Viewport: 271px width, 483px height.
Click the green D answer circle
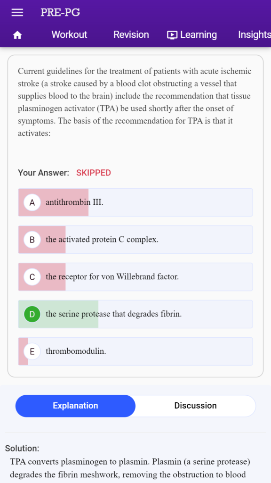(32, 314)
